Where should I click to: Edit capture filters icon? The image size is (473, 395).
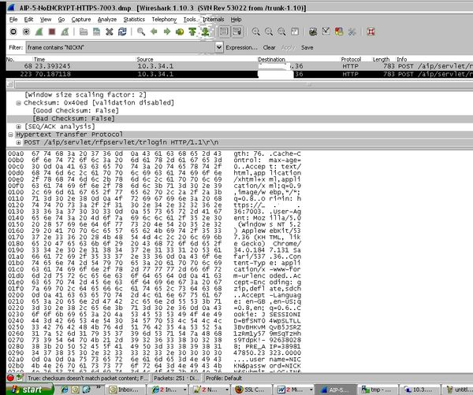tap(313, 31)
